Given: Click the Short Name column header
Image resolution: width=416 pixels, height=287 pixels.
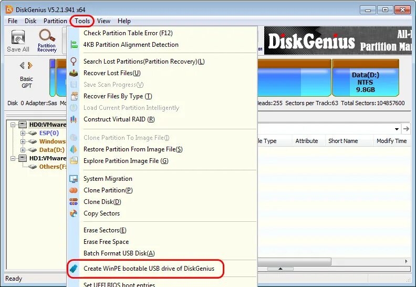Looking at the screenshot, I should coord(343,141).
